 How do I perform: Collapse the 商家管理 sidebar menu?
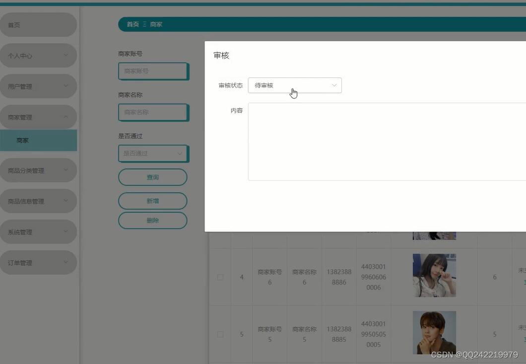tap(39, 117)
